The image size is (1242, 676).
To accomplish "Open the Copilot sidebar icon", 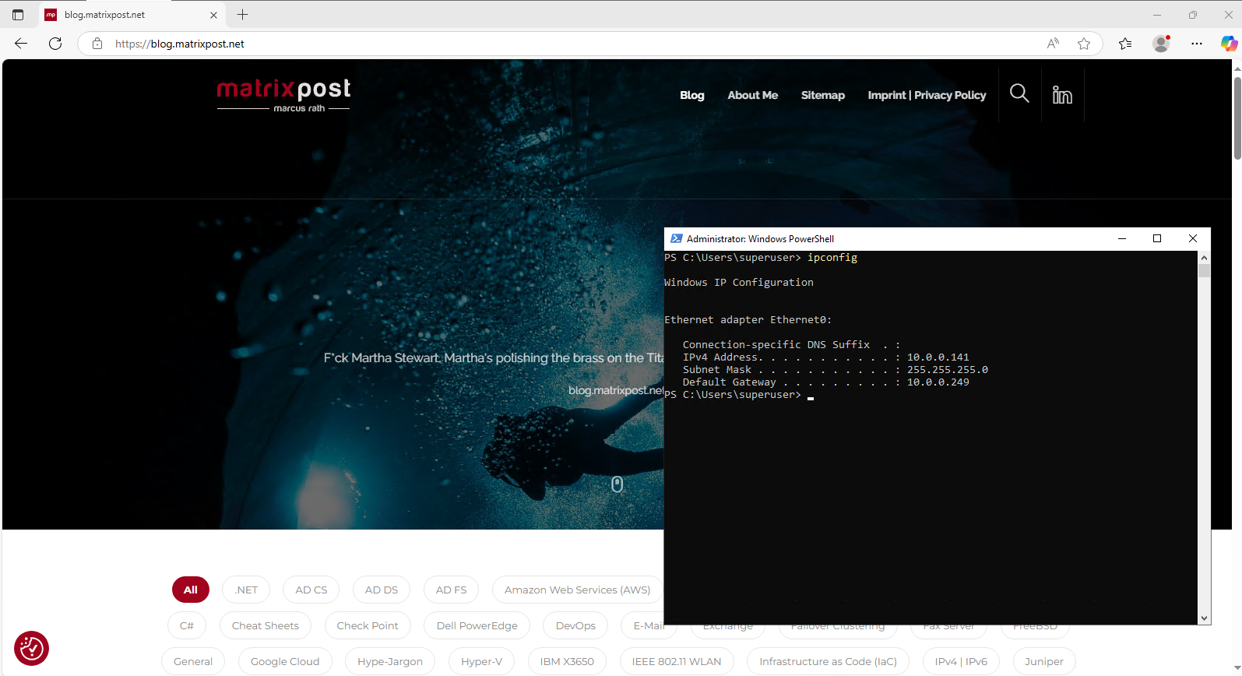I will (x=1229, y=44).
